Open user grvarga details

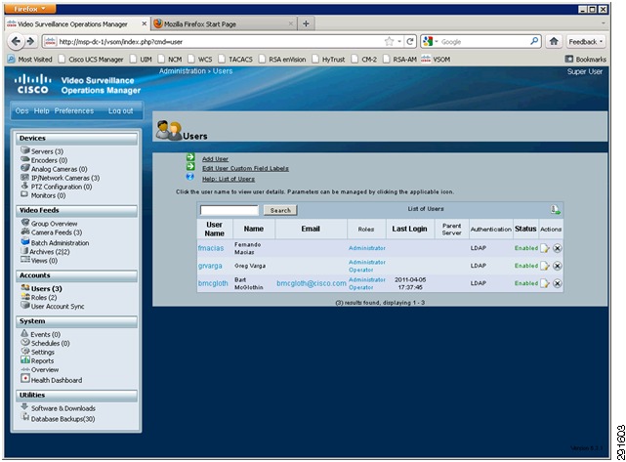(x=210, y=266)
